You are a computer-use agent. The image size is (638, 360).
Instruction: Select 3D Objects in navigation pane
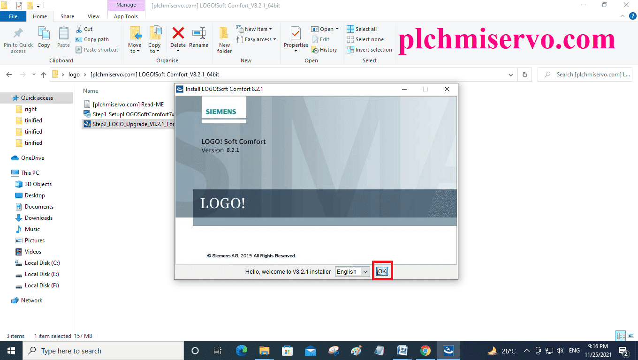[38, 184]
